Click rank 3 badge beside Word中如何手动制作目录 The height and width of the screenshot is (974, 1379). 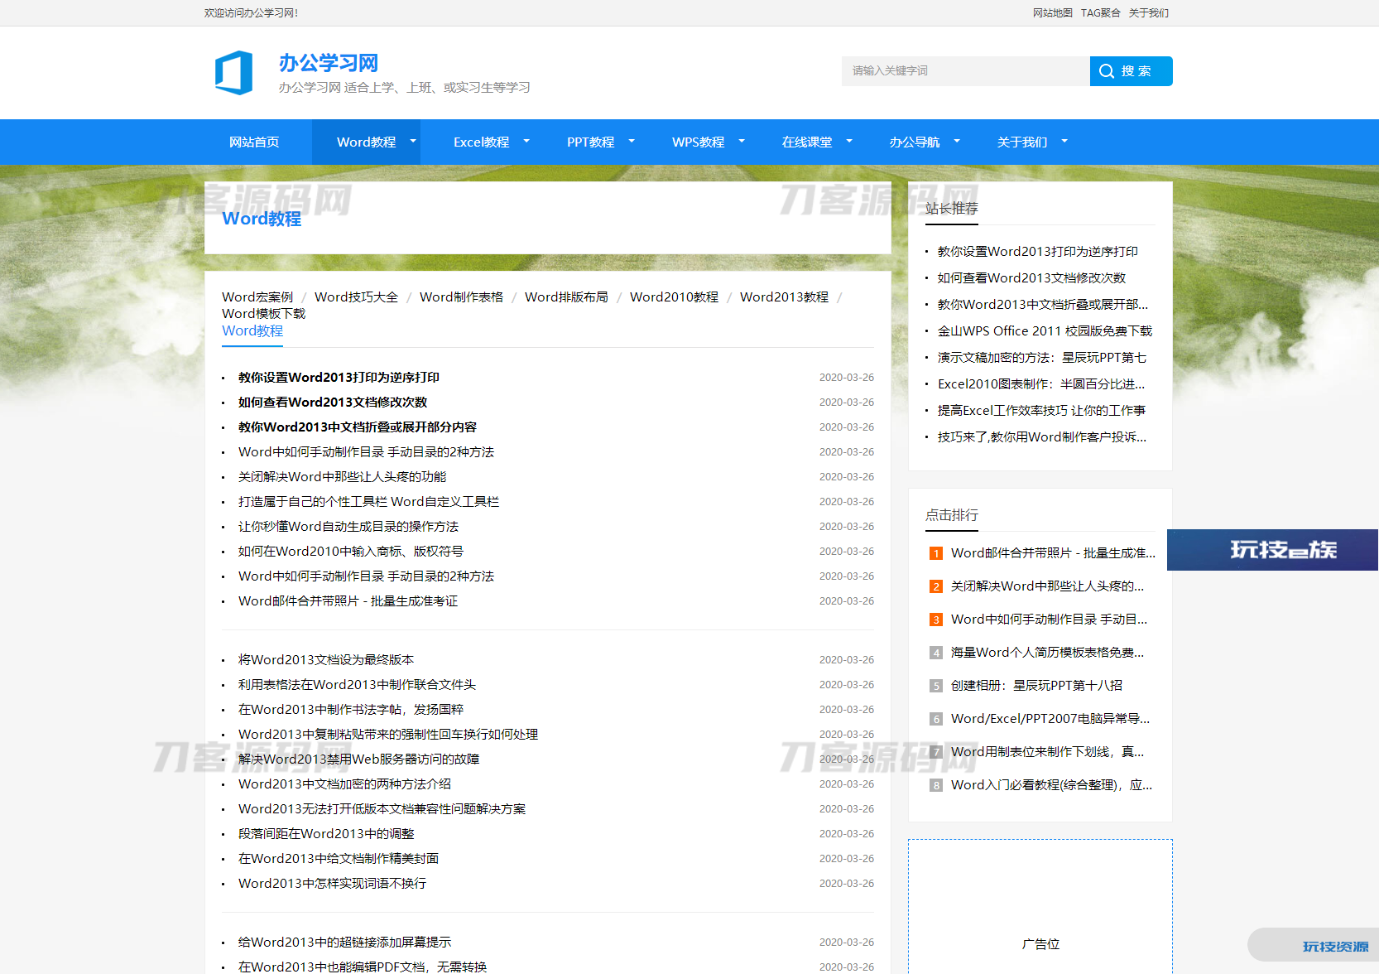click(936, 620)
